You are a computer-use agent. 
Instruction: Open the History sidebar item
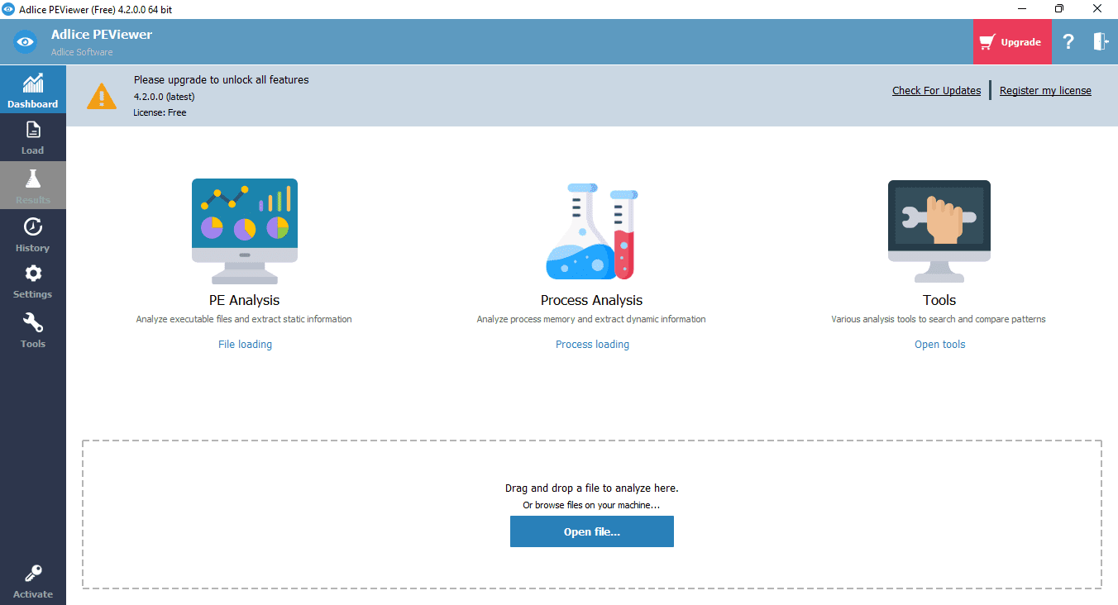(x=33, y=234)
